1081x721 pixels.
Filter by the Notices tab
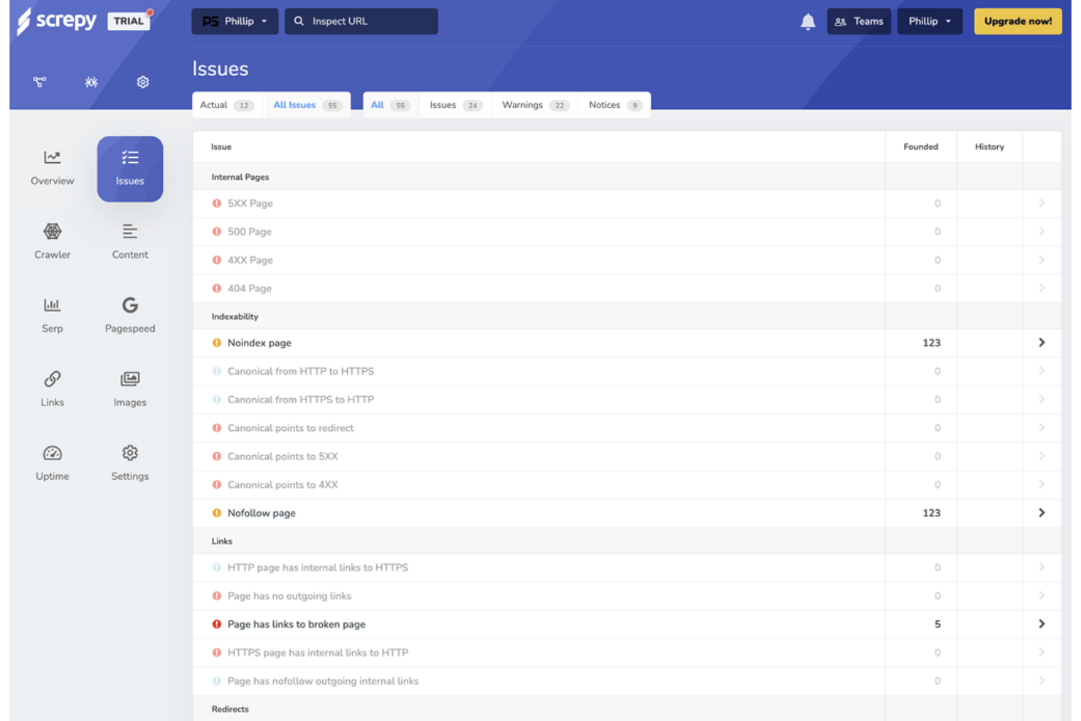(x=615, y=105)
